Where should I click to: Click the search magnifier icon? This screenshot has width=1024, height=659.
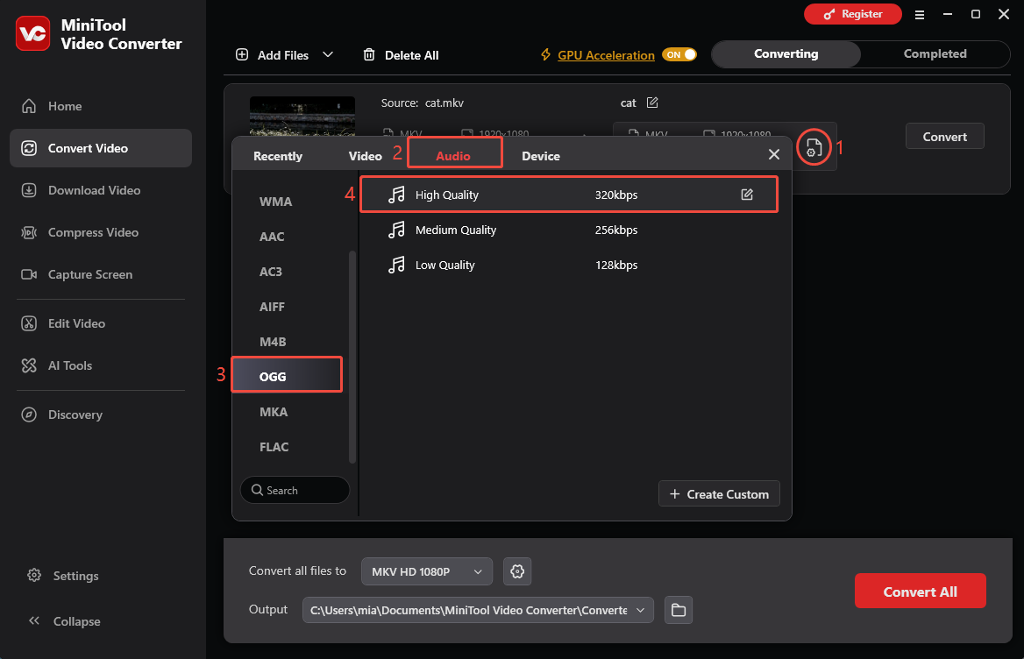257,490
